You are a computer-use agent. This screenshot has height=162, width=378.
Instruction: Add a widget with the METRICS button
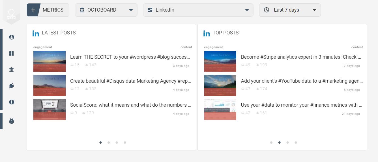click(48, 10)
